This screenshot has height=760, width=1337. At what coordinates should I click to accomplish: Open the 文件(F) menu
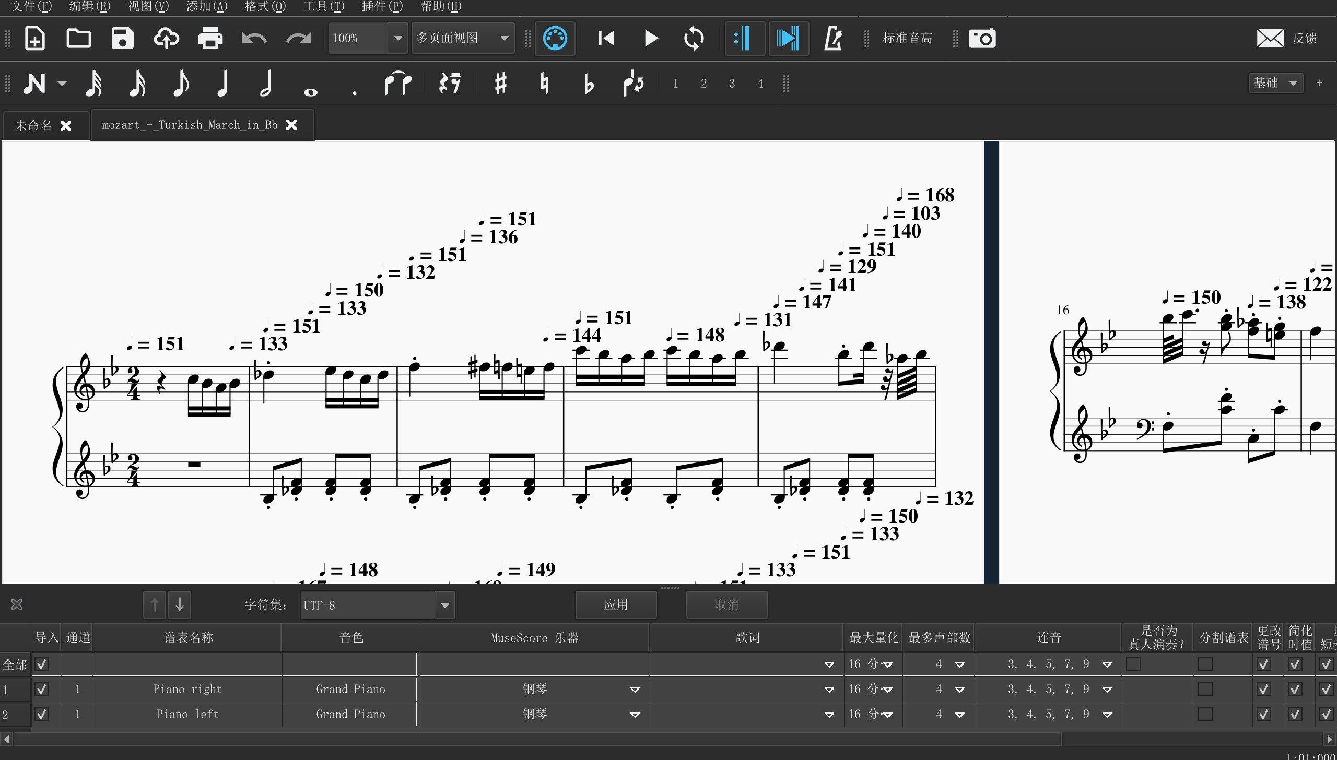(31, 7)
